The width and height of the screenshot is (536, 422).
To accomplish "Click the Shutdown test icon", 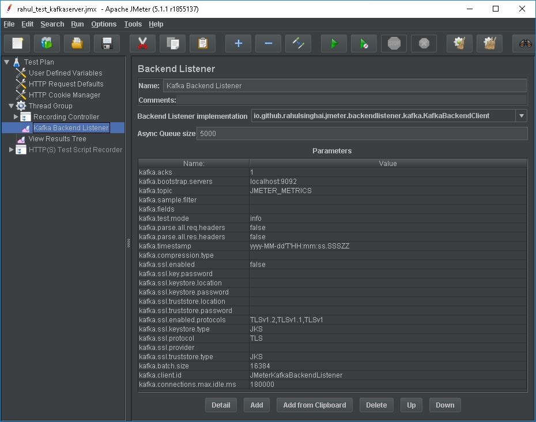I will [x=424, y=43].
